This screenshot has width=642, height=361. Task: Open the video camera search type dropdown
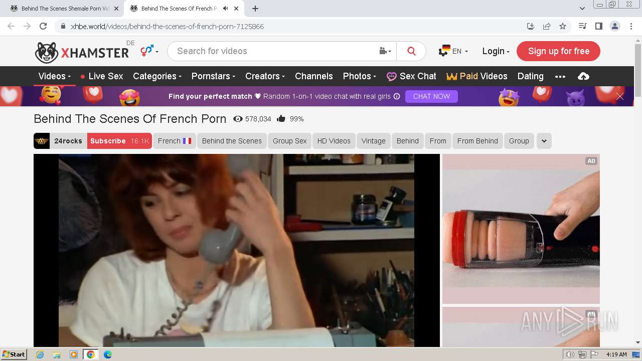pyautogui.click(x=385, y=51)
